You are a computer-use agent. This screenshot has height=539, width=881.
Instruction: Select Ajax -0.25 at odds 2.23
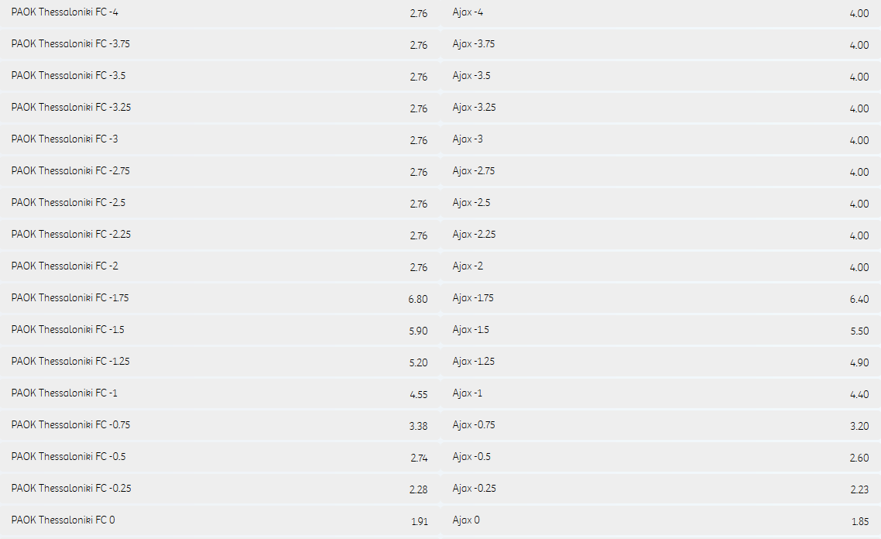click(x=661, y=489)
